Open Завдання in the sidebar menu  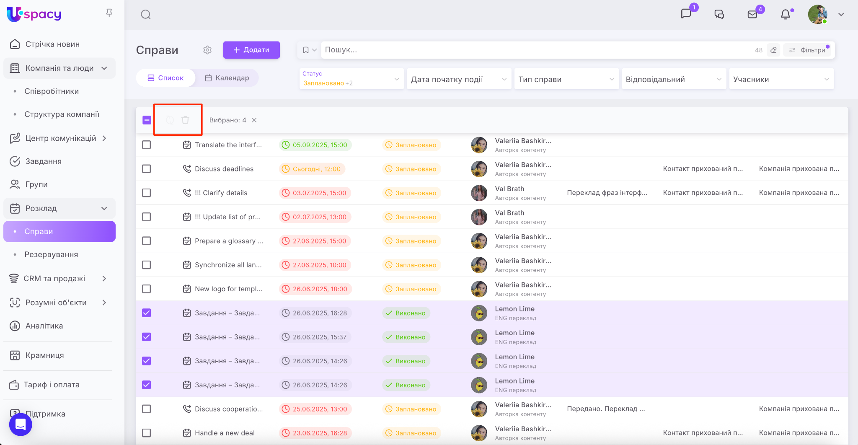[43, 161]
